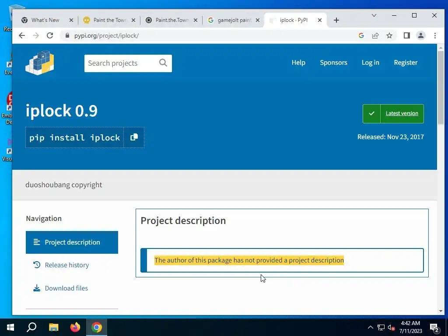Screen dimensions: 448x336
Task: Click the Google icon in address bar
Action: [361, 35]
